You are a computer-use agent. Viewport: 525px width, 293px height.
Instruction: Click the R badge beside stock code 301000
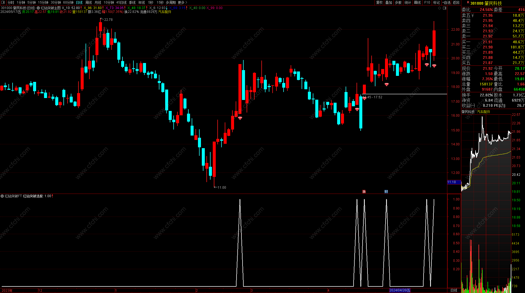(x=468, y=2)
